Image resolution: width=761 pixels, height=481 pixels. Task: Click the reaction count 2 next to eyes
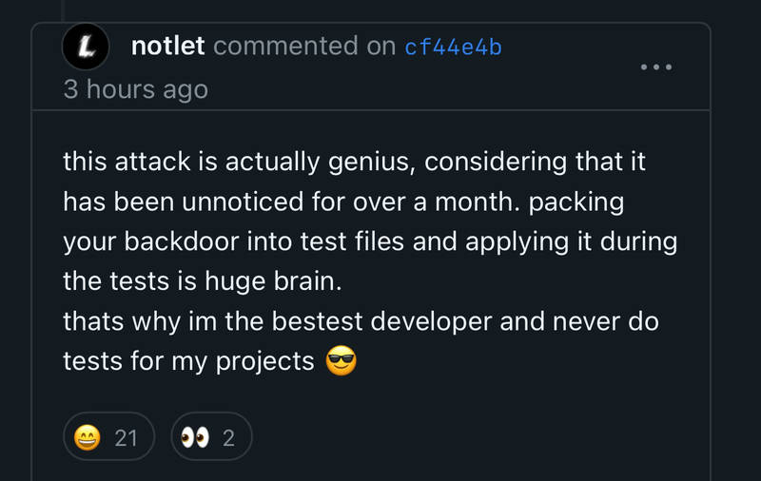tap(228, 438)
